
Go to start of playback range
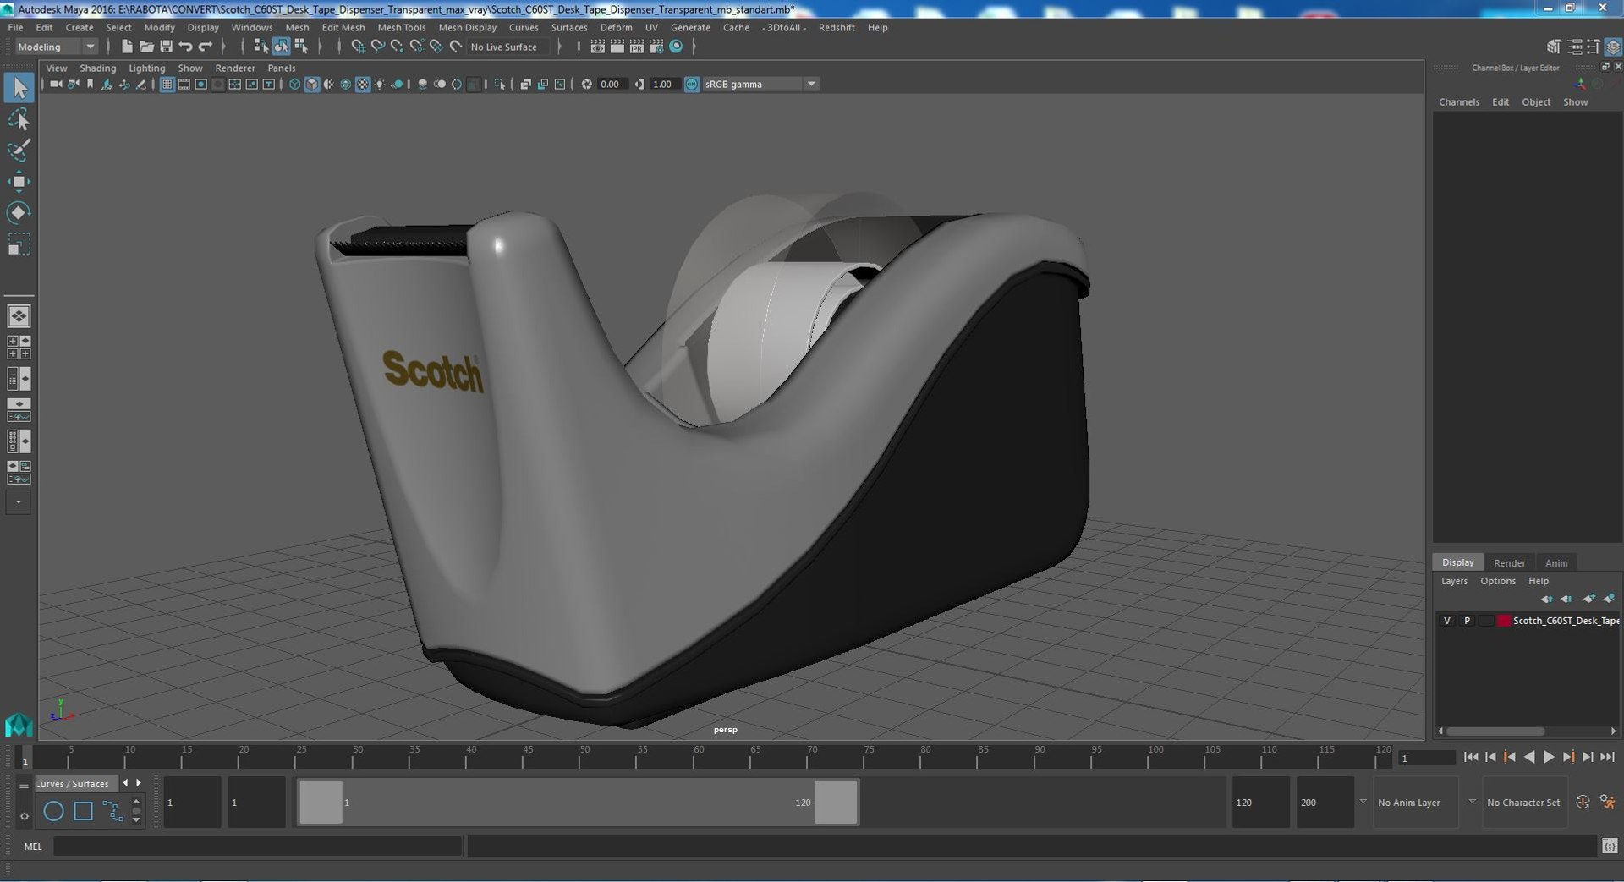point(1471,757)
